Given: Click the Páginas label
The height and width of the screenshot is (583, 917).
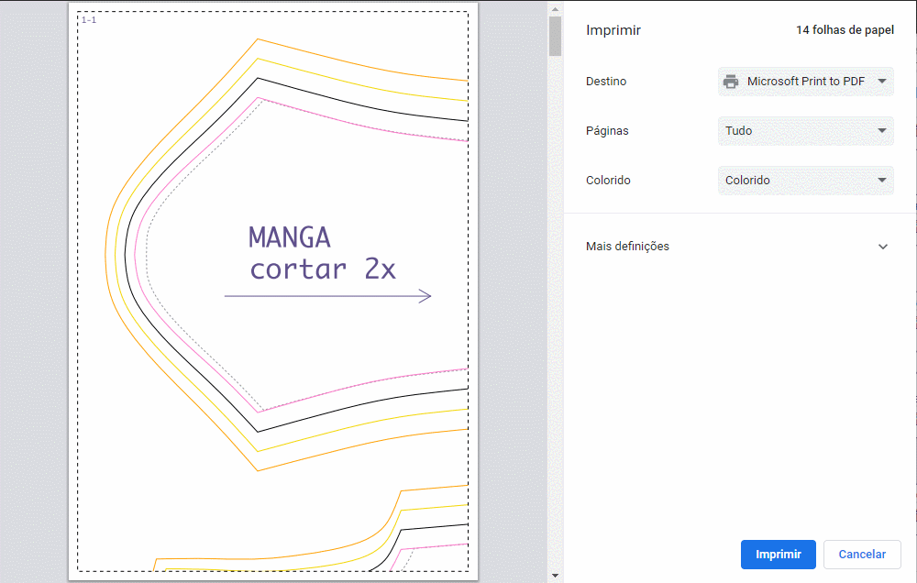Looking at the screenshot, I should (x=607, y=131).
